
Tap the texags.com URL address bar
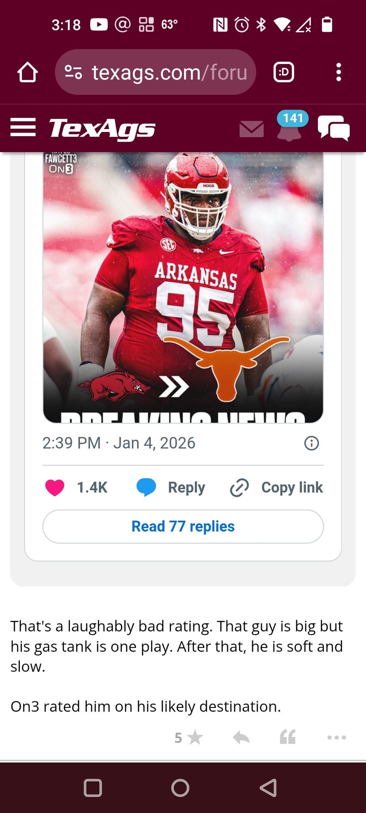point(170,72)
